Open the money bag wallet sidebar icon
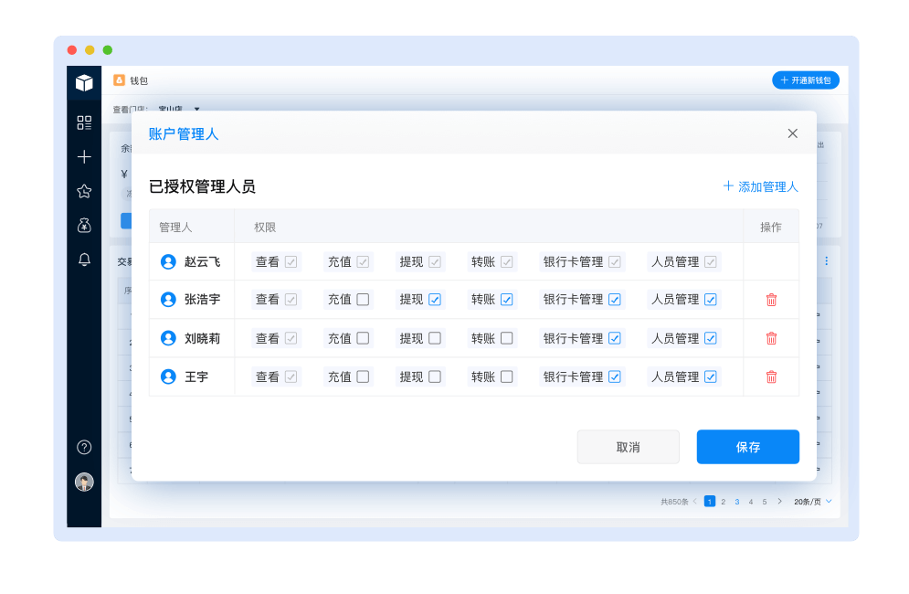The image size is (909, 594). tap(84, 225)
